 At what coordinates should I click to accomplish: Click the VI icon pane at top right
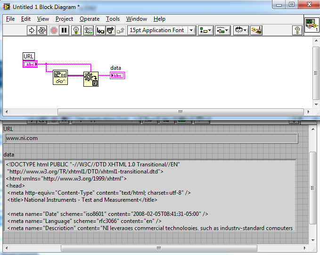312,25
